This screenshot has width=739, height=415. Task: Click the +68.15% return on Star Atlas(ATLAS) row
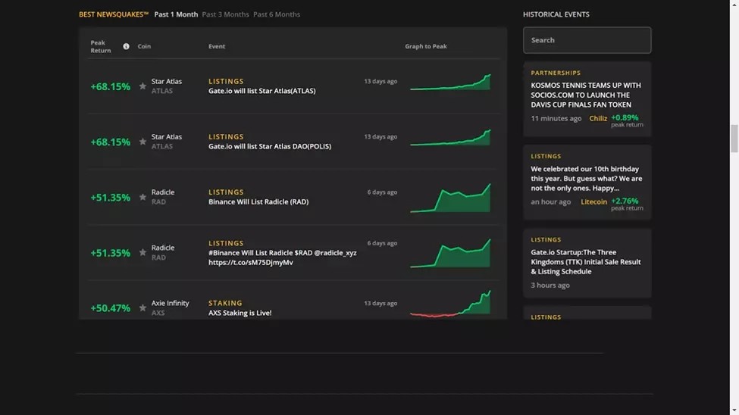(x=111, y=86)
